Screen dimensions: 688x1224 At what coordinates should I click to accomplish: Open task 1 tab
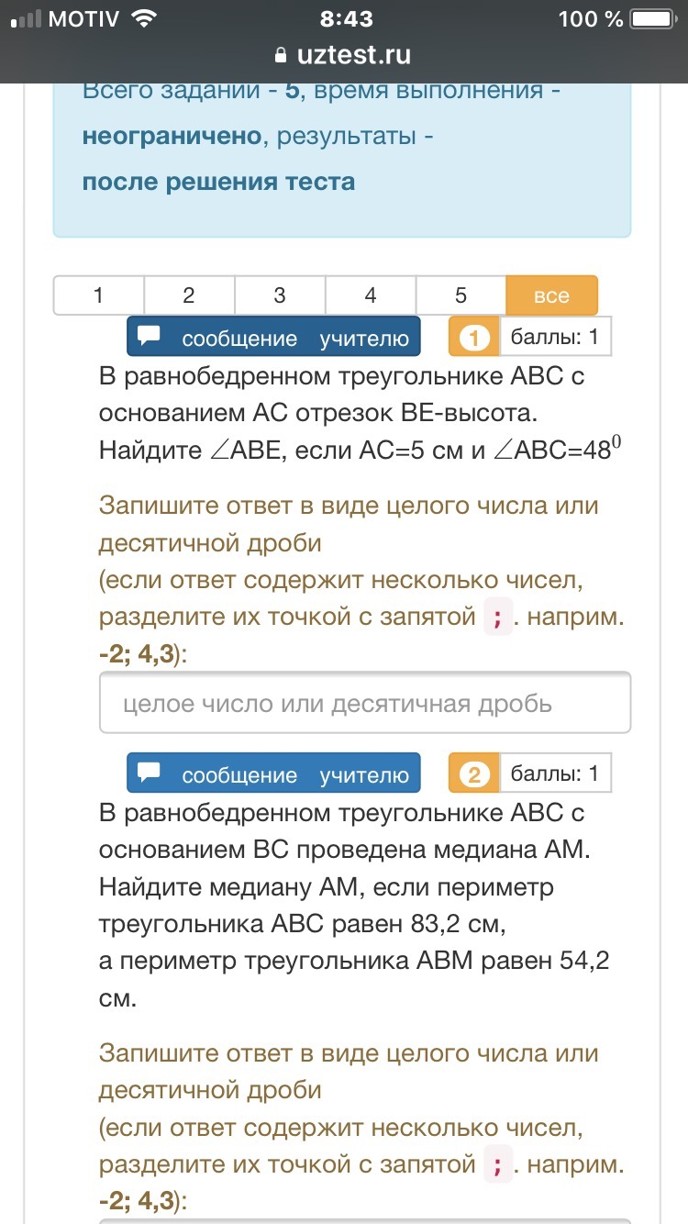[x=98, y=295]
